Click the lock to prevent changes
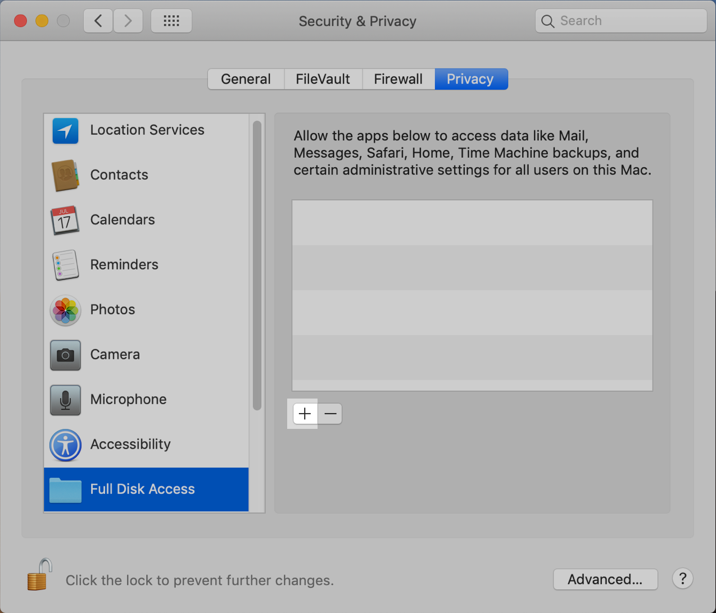The width and height of the screenshot is (716, 613). pos(39,575)
